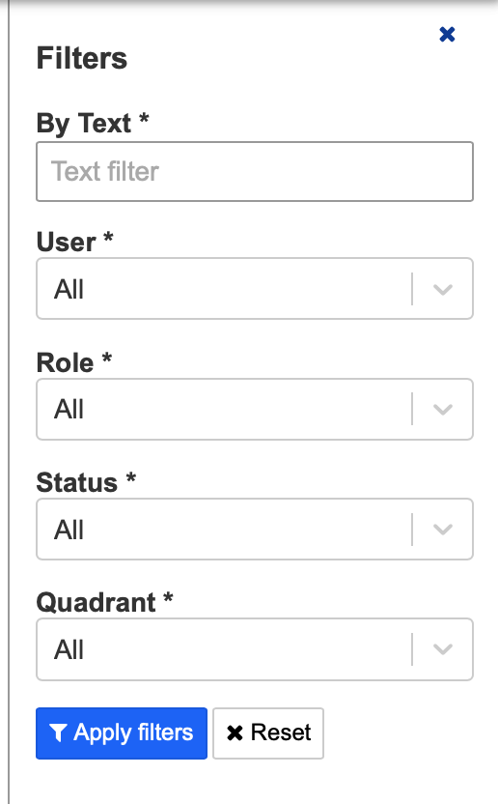Close the Filters panel with the X icon

click(447, 35)
